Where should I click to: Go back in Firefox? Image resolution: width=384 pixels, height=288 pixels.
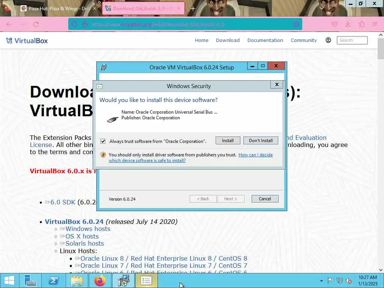[x=9, y=24]
